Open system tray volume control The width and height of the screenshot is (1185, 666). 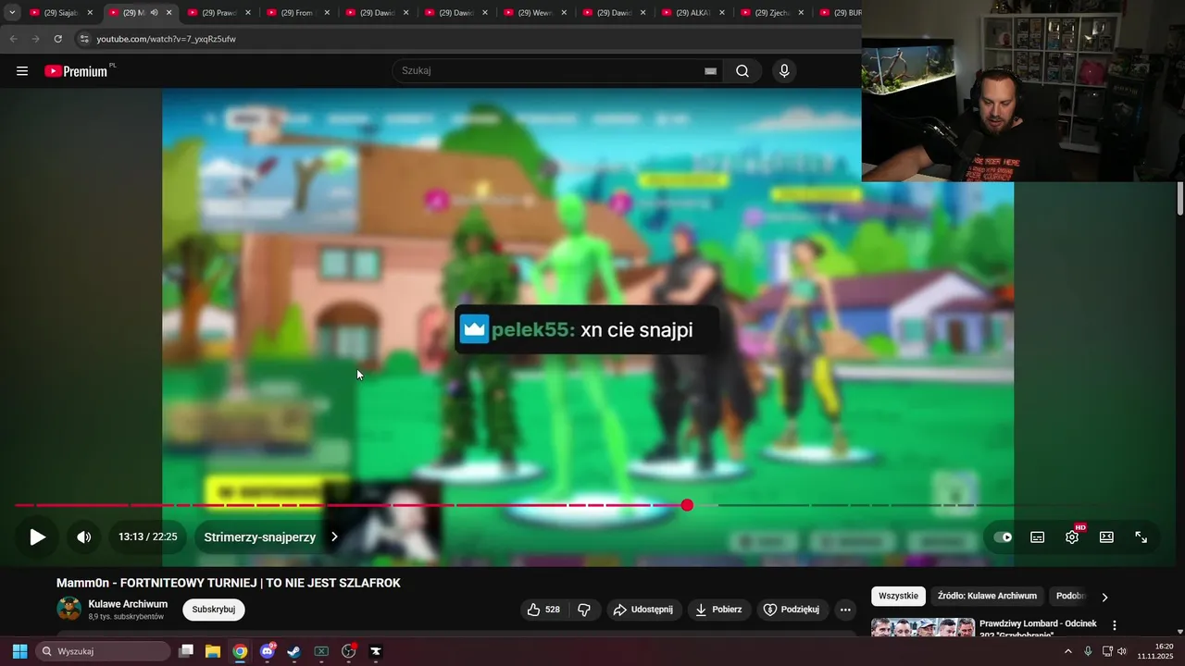click(x=1122, y=651)
